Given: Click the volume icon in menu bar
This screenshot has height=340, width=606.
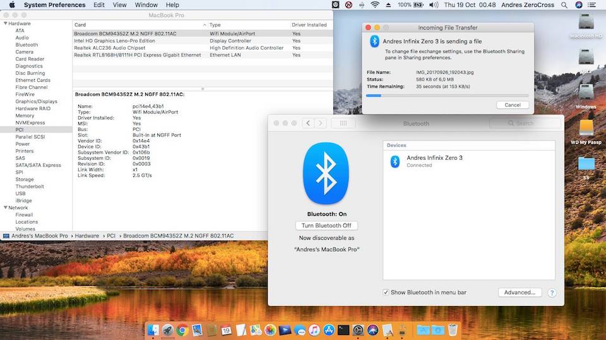Looking at the screenshot, I should (x=434, y=5).
